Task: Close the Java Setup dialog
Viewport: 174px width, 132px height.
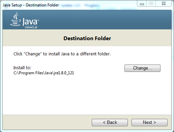Action: point(164,4)
